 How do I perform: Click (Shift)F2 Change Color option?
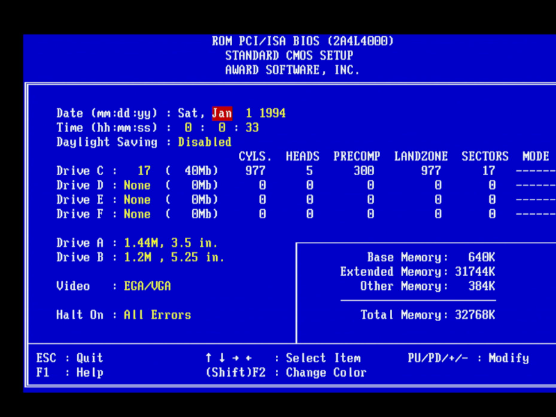pyautogui.click(x=286, y=373)
